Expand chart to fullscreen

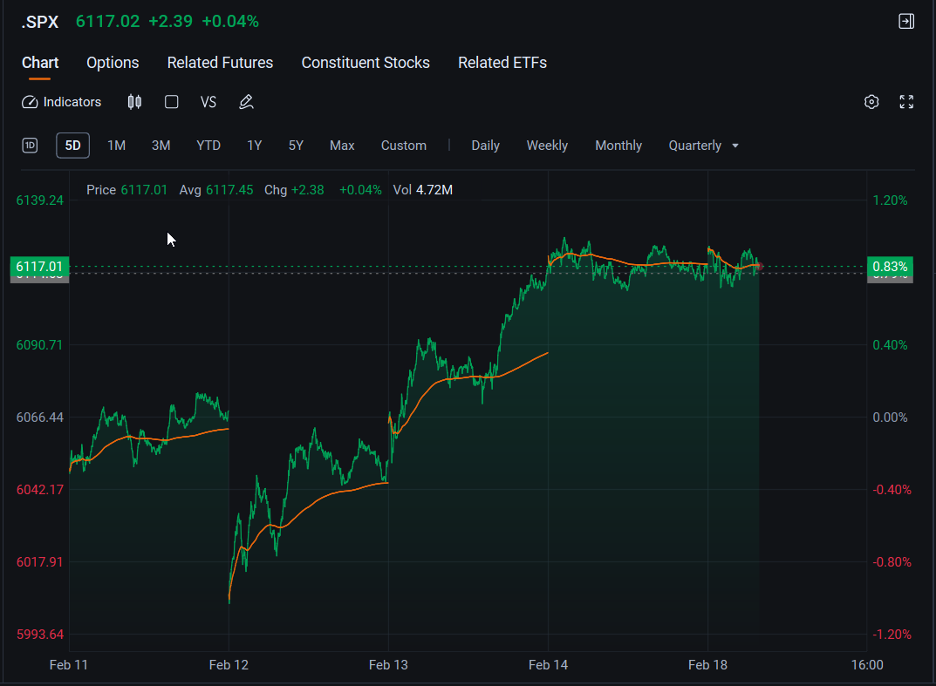(906, 102)
